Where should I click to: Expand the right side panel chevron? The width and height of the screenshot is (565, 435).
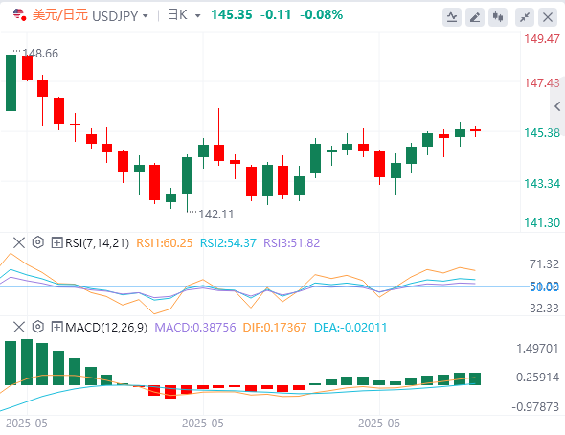point(557,106)
